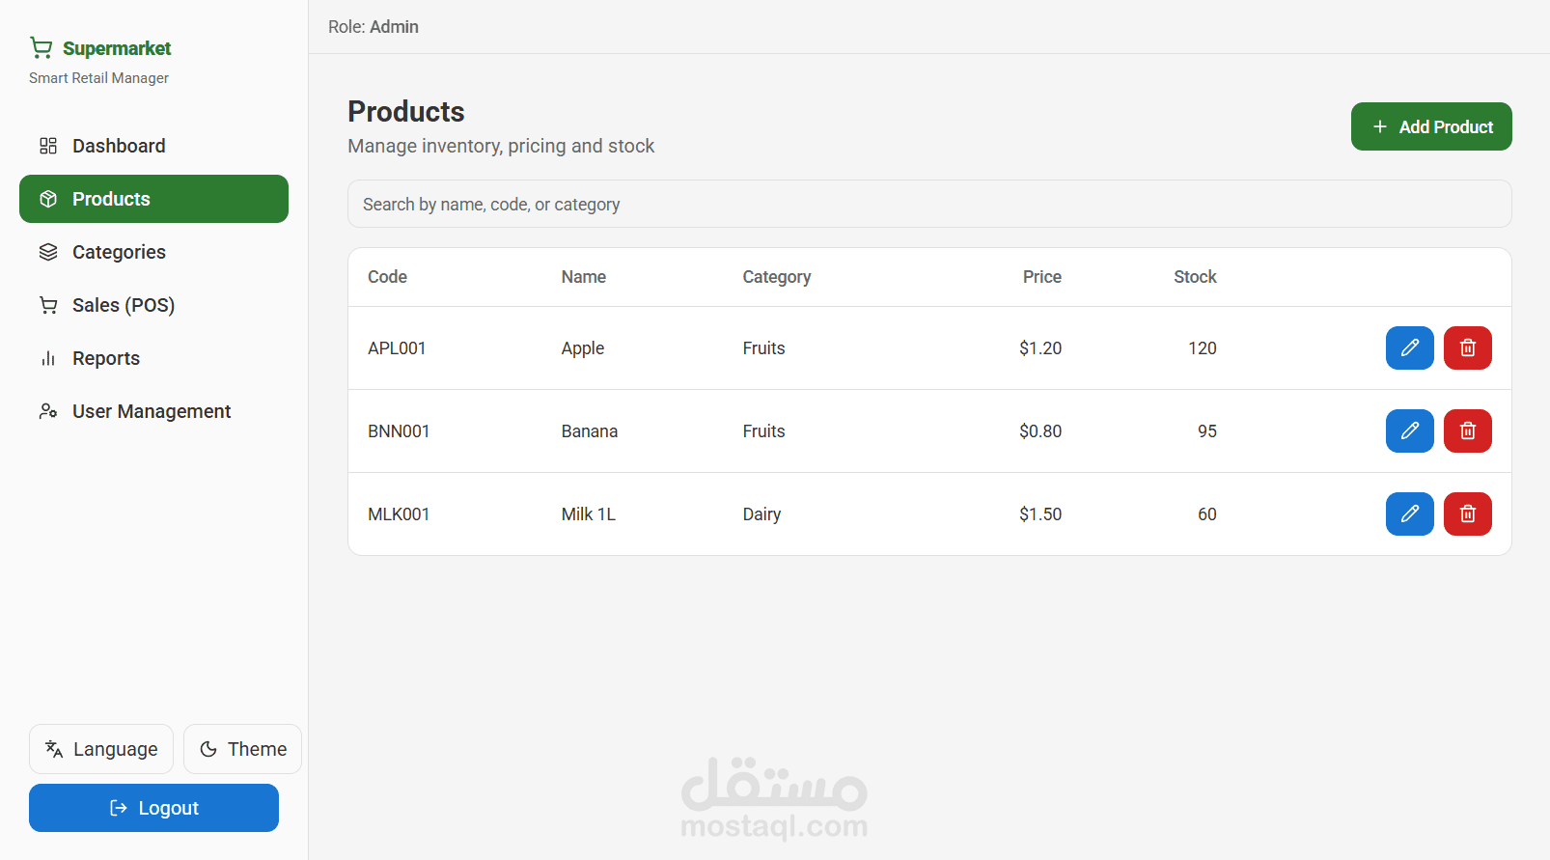The image size is (1550, 860).
Task: Focus the product search field
Action: click(928, 204)
